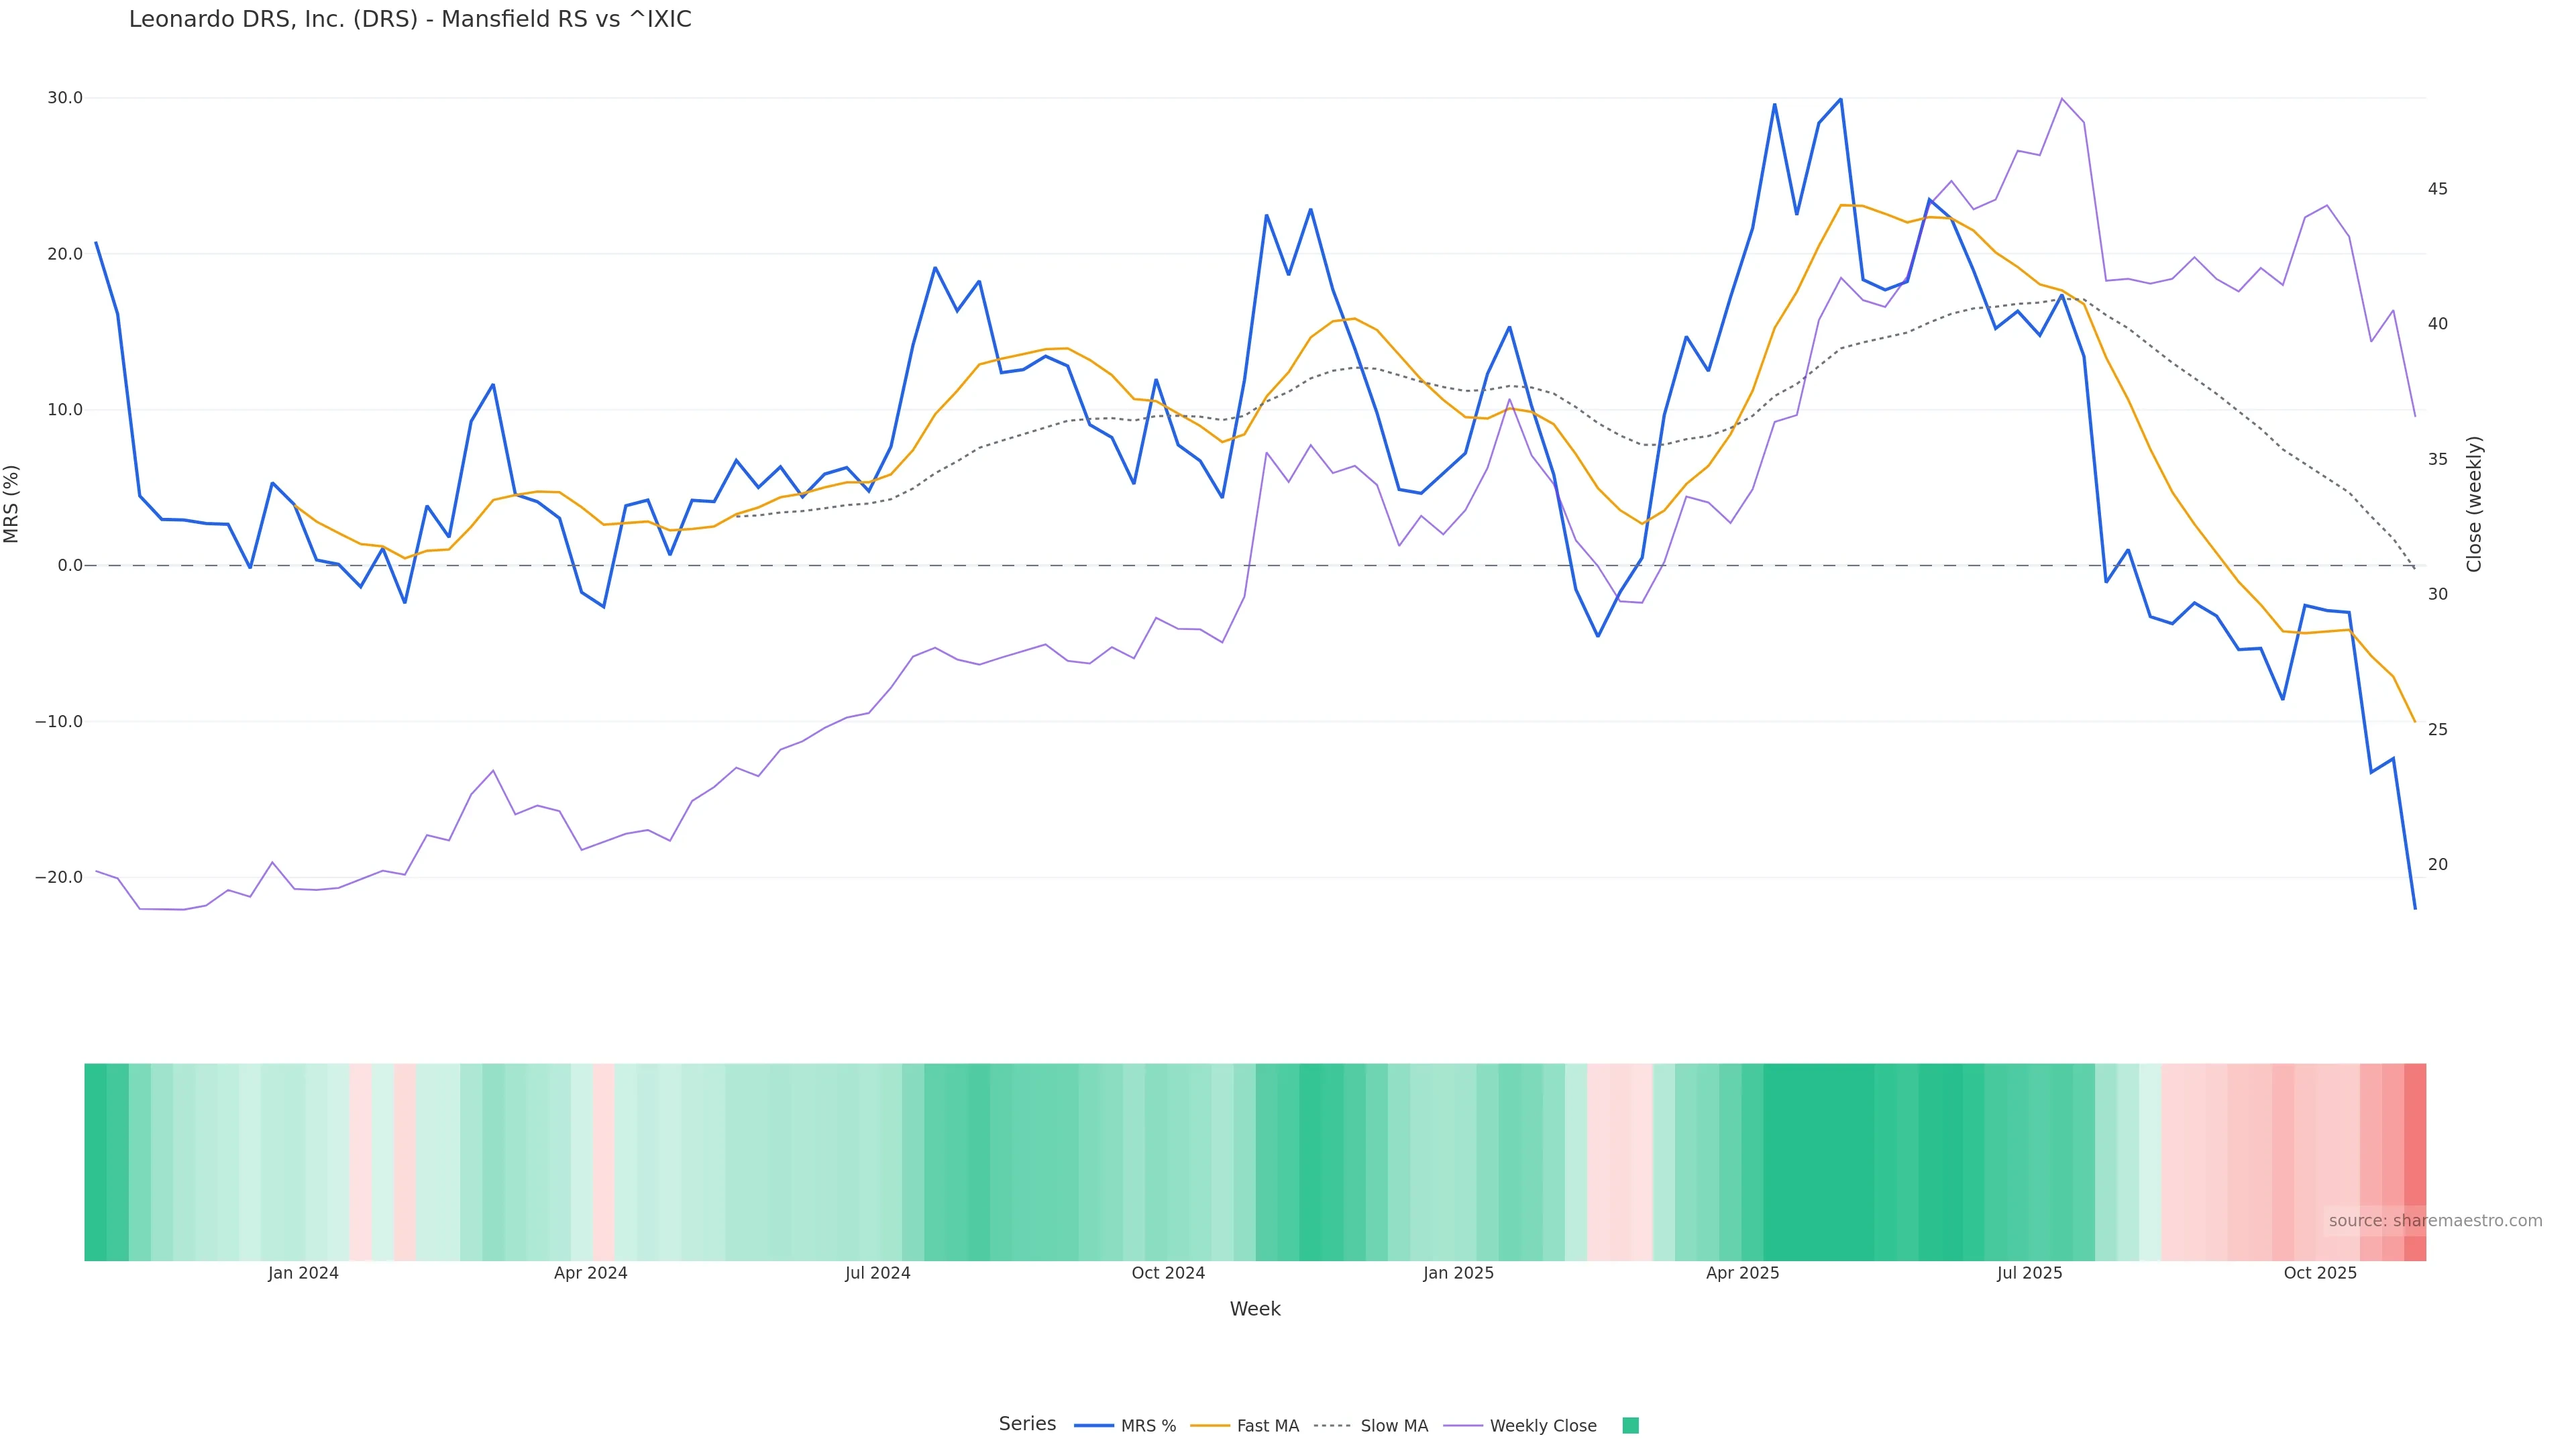Click the Jul 2025 x-axis tick label
The height and width of the screenshot is (1449, 2576).
(x=2029, y=1273)
